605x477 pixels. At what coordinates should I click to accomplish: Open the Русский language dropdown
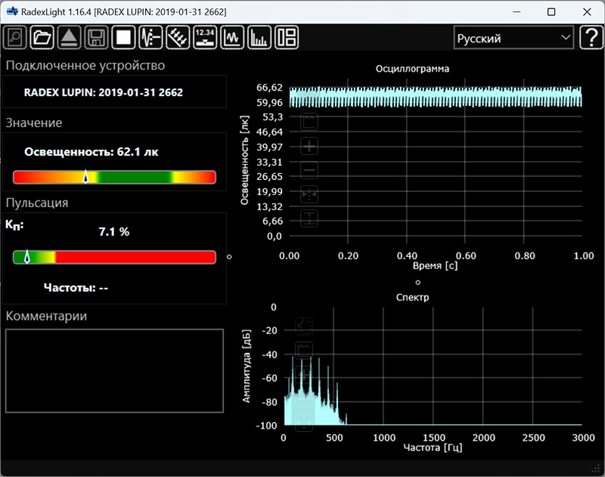513,38
